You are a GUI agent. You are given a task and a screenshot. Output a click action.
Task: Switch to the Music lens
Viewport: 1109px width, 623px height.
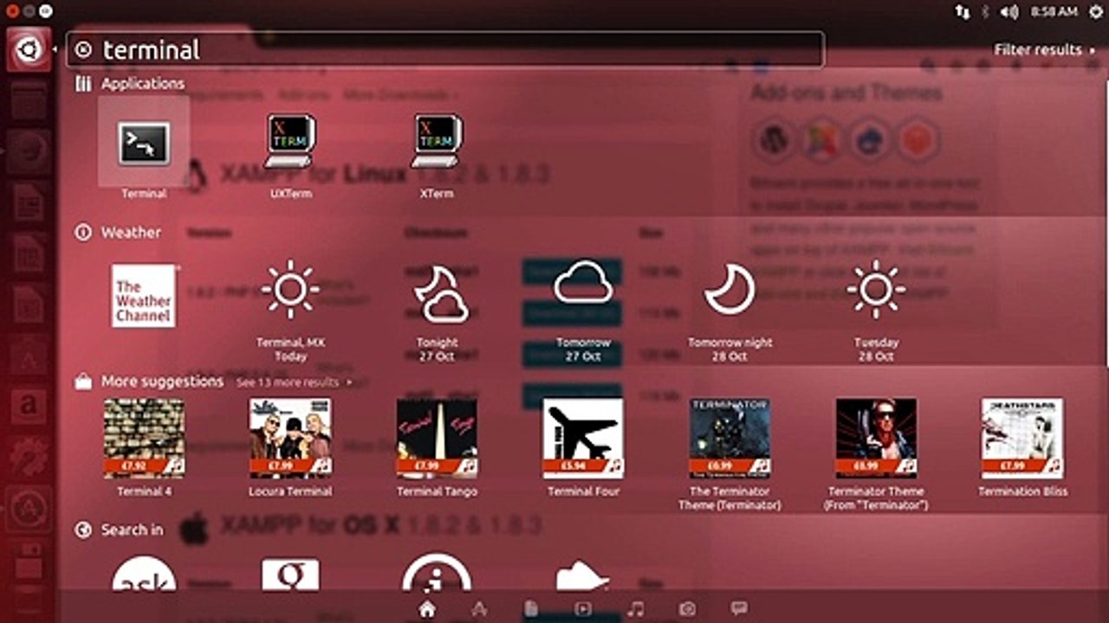click(635, 609)
